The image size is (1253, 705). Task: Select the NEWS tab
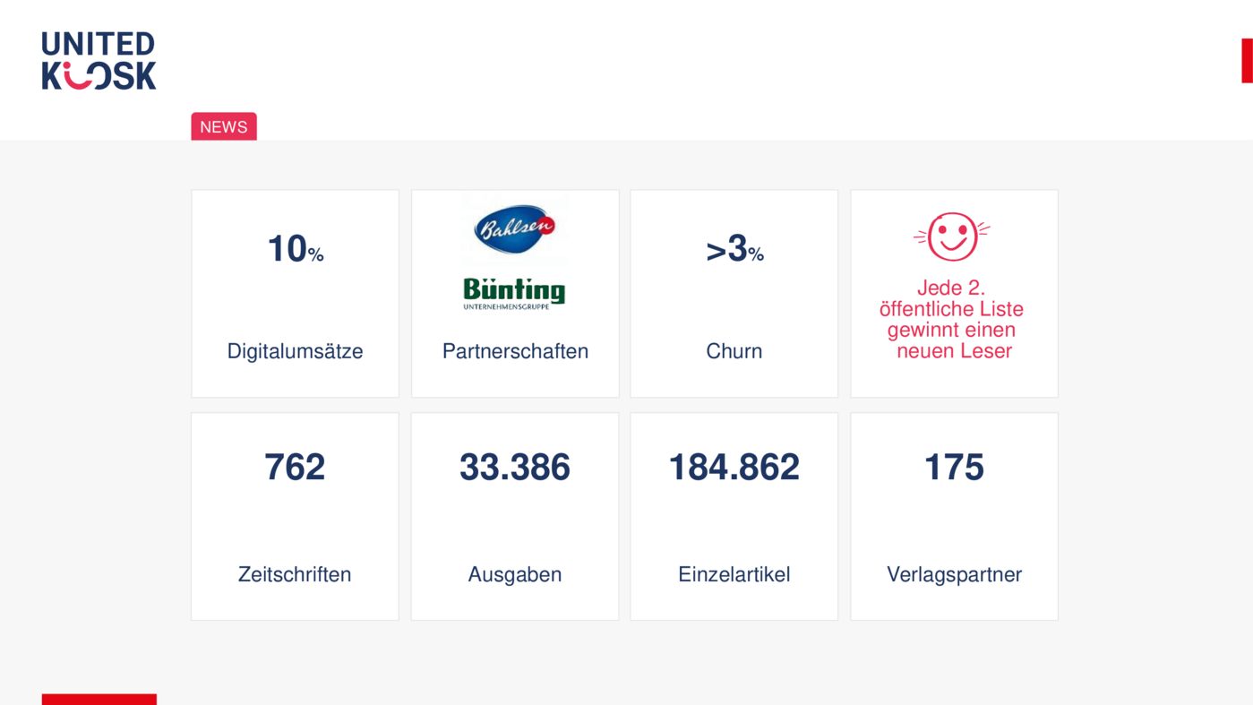pos(224,126)
